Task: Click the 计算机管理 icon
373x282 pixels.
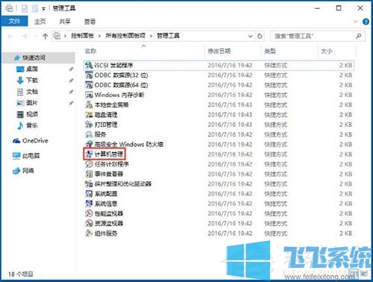Action: (89, 154)
